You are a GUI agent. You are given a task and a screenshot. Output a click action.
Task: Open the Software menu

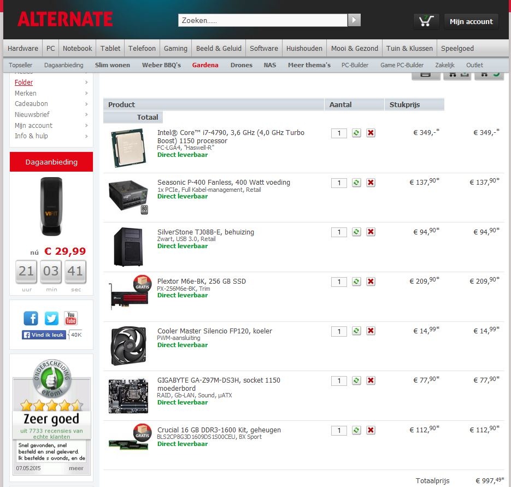[x=264, y=48]
